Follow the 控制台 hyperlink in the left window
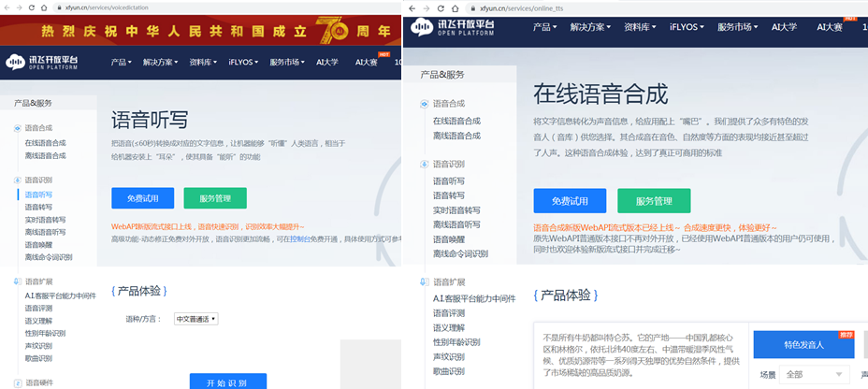 (x=299, y=239)
